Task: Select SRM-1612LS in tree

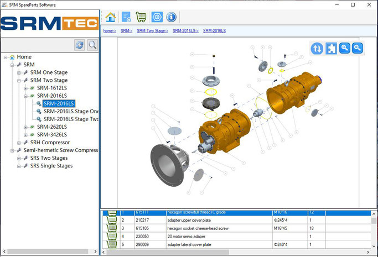Action: click(52, 88)
